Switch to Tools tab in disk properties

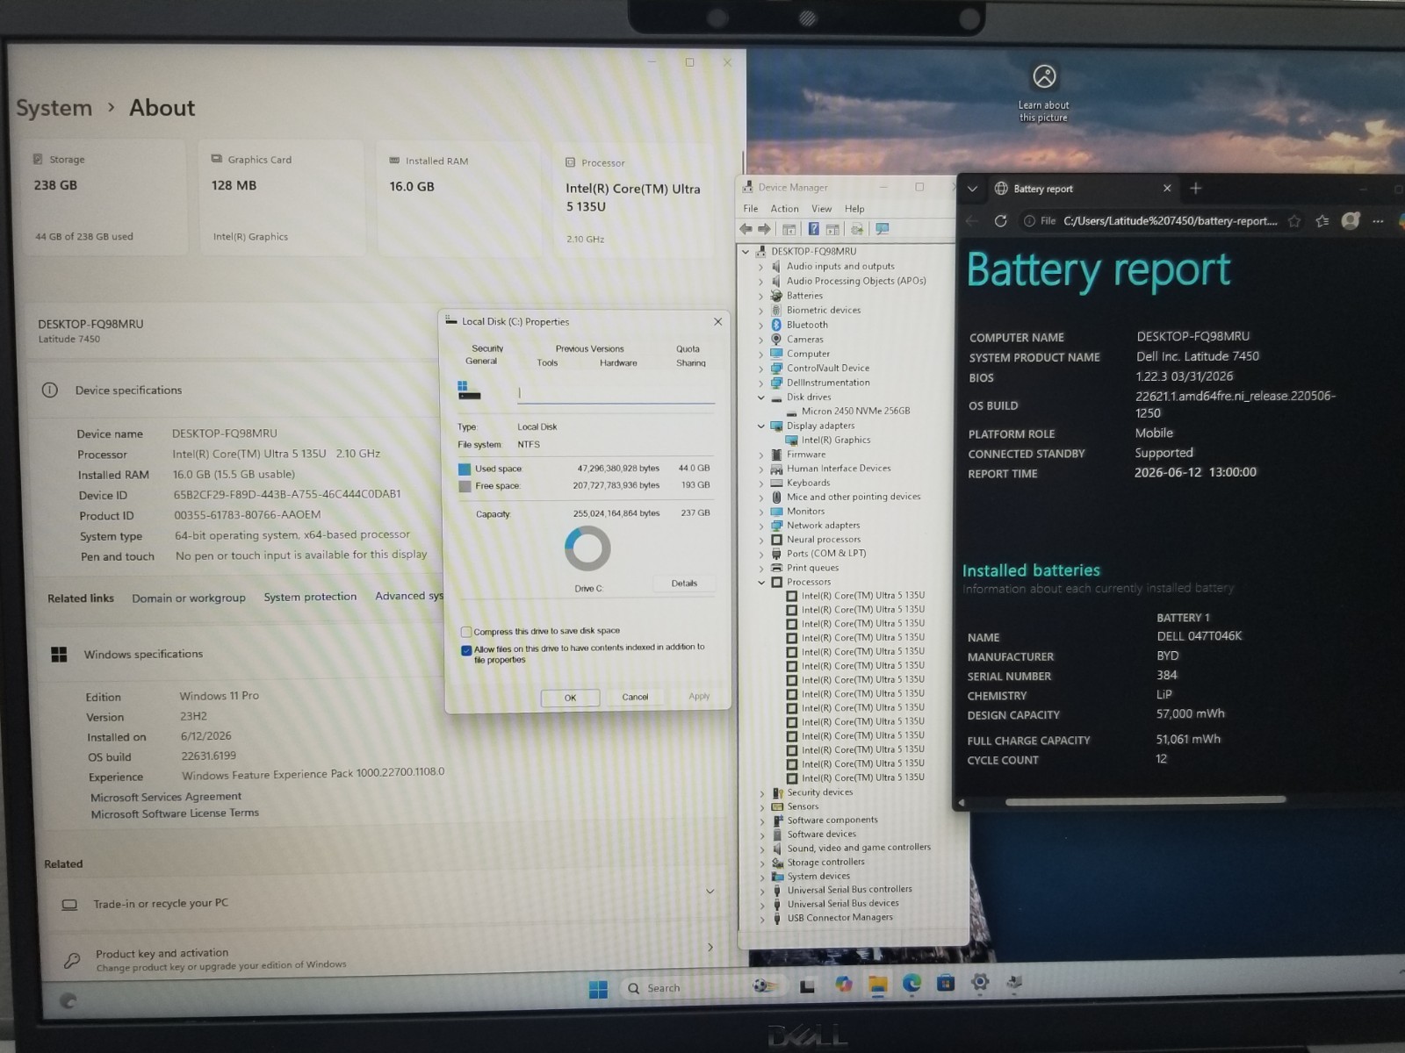pos(547,362)
